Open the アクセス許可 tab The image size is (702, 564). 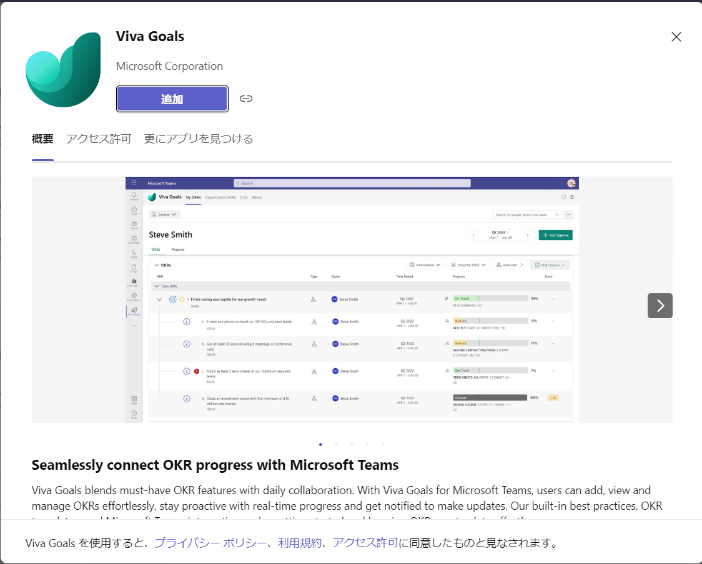click(99, 139)
